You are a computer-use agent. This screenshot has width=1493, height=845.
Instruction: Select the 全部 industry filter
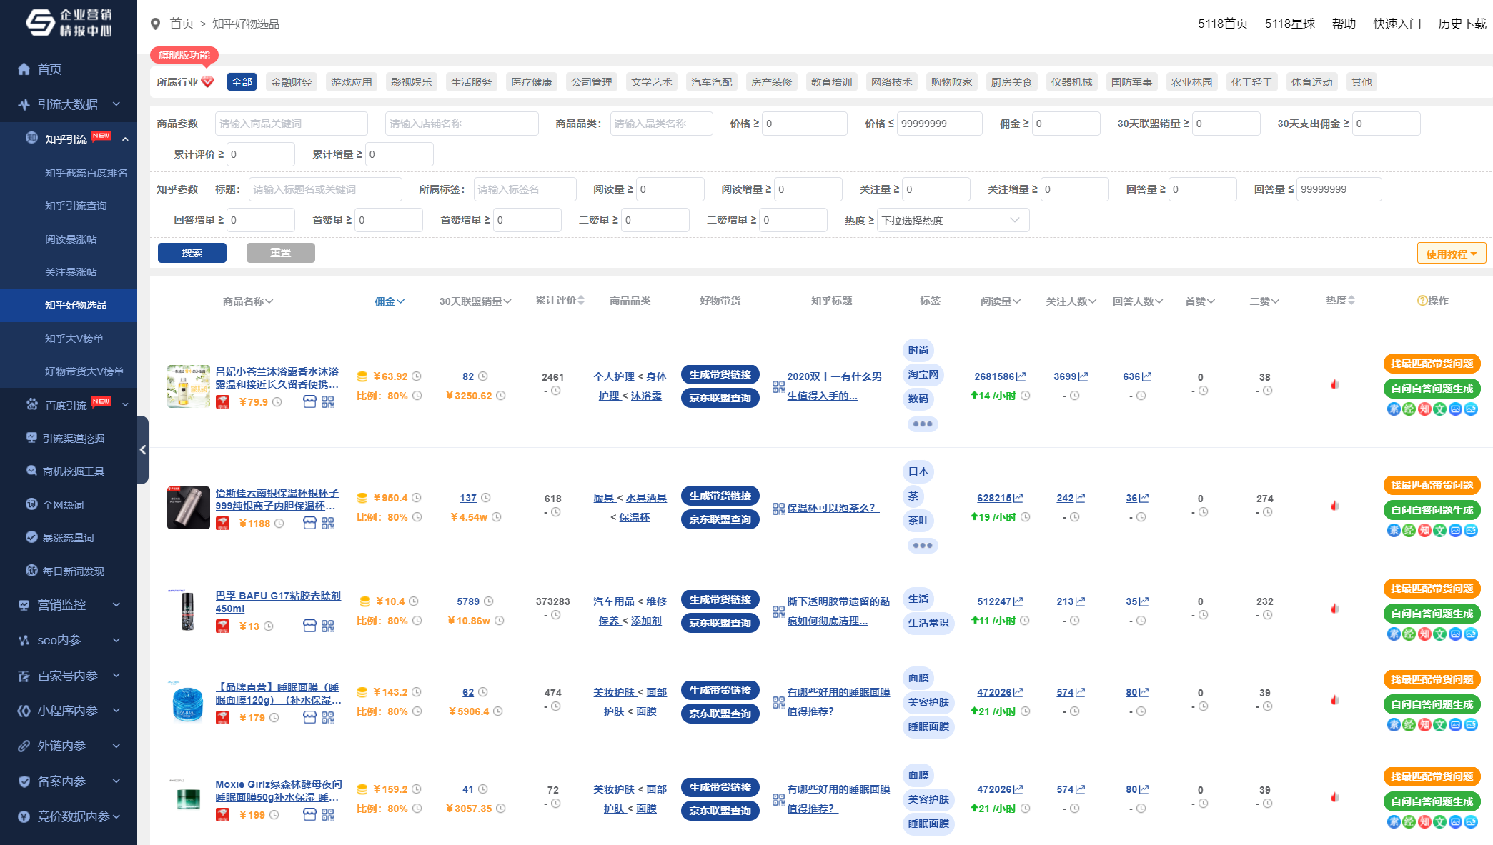pos(242,82)
